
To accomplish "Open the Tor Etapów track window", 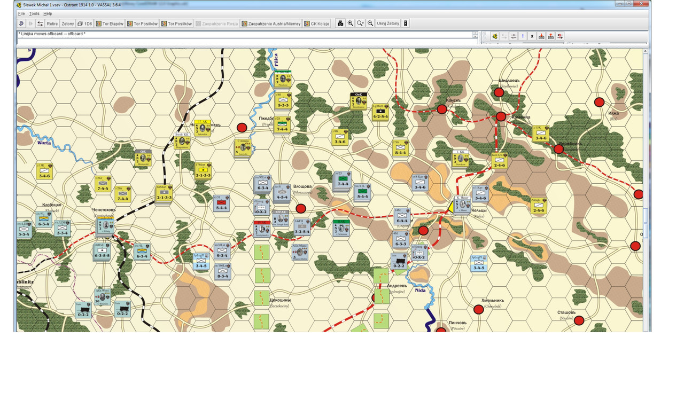I will click(110, 23).
